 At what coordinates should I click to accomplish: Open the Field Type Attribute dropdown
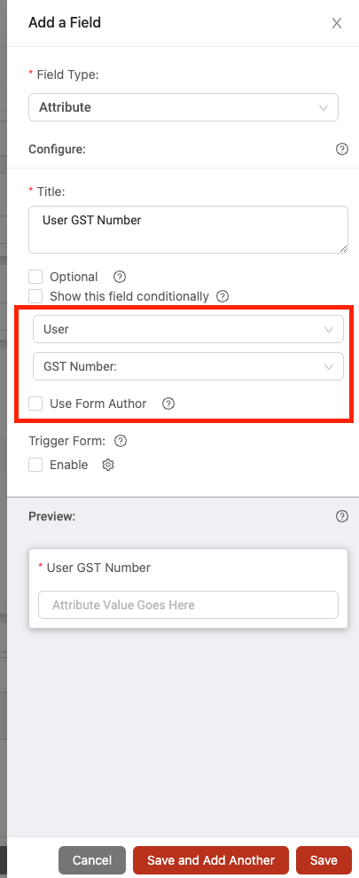[183, 107]
